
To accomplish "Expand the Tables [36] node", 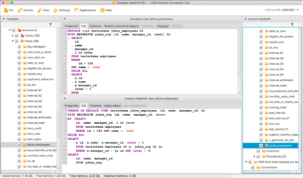I will point(13,36).
